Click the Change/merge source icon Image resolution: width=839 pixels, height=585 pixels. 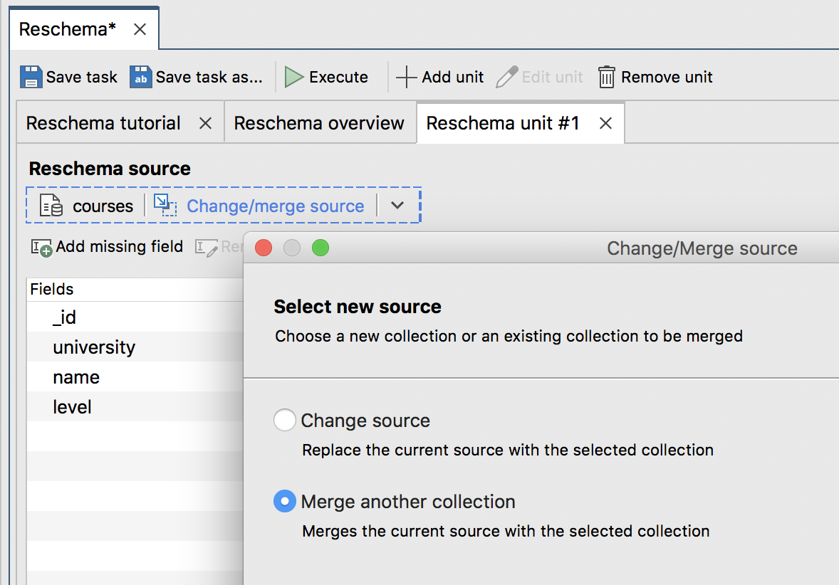click(165, 205)
